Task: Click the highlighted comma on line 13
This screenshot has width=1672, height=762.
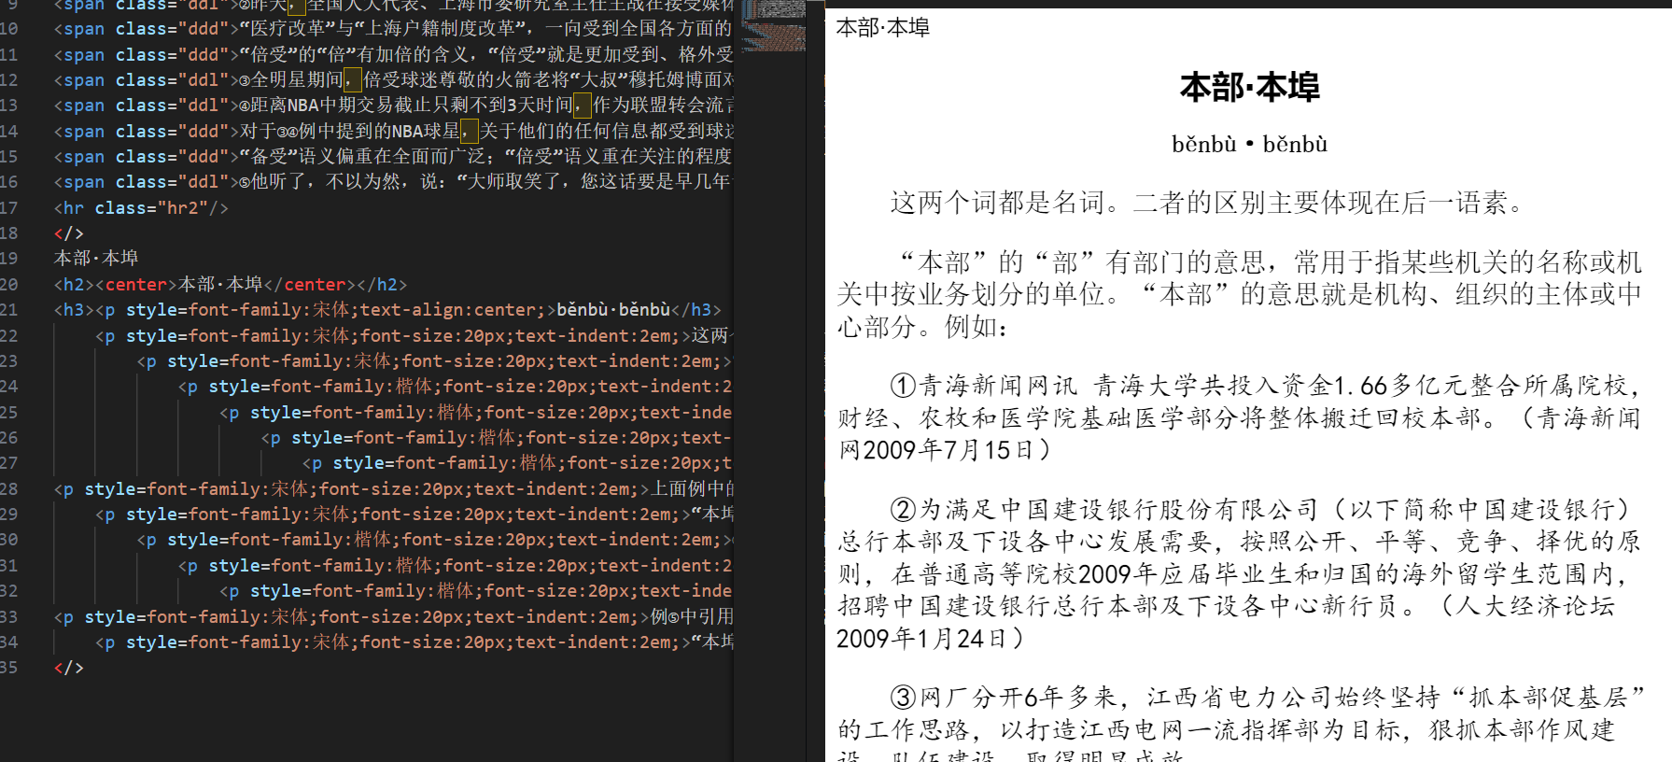Action: click(583, 106)
